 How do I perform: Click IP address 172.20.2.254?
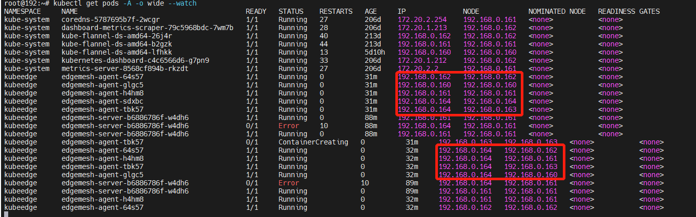[422, 19]
